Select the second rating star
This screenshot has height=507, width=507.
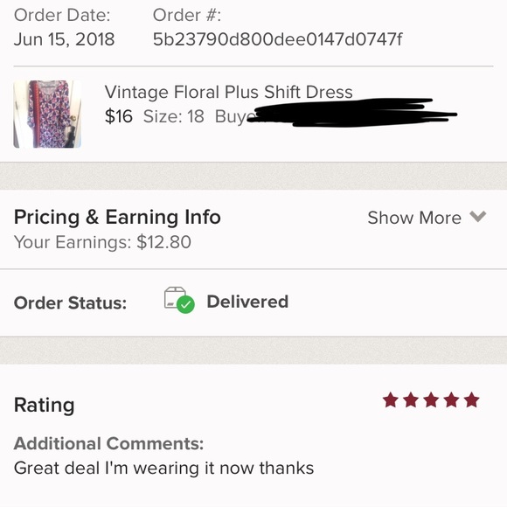point(411,400)
